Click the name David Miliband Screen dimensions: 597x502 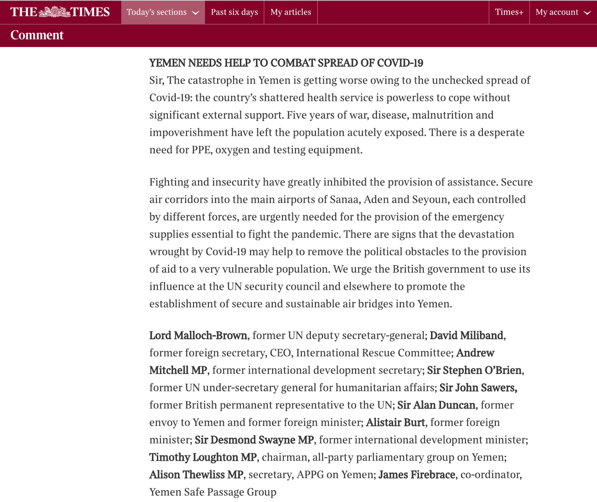tap(466, 335)
